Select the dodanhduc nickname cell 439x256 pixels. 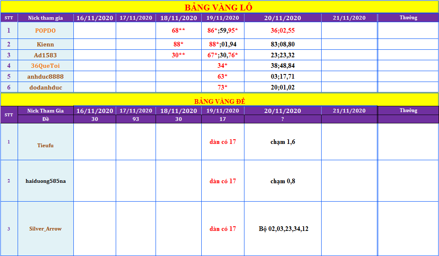pyautogui.click(x=45, y=87)
